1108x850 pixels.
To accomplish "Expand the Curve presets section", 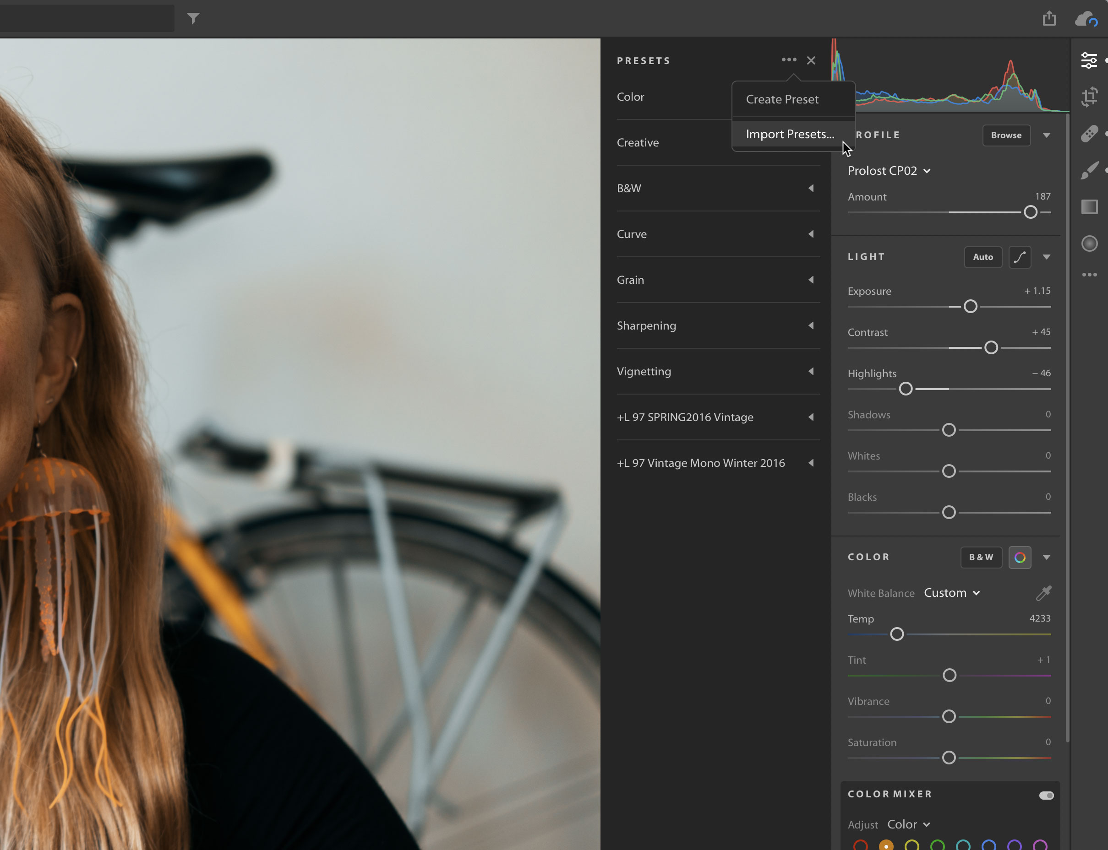I will point(811,234).
